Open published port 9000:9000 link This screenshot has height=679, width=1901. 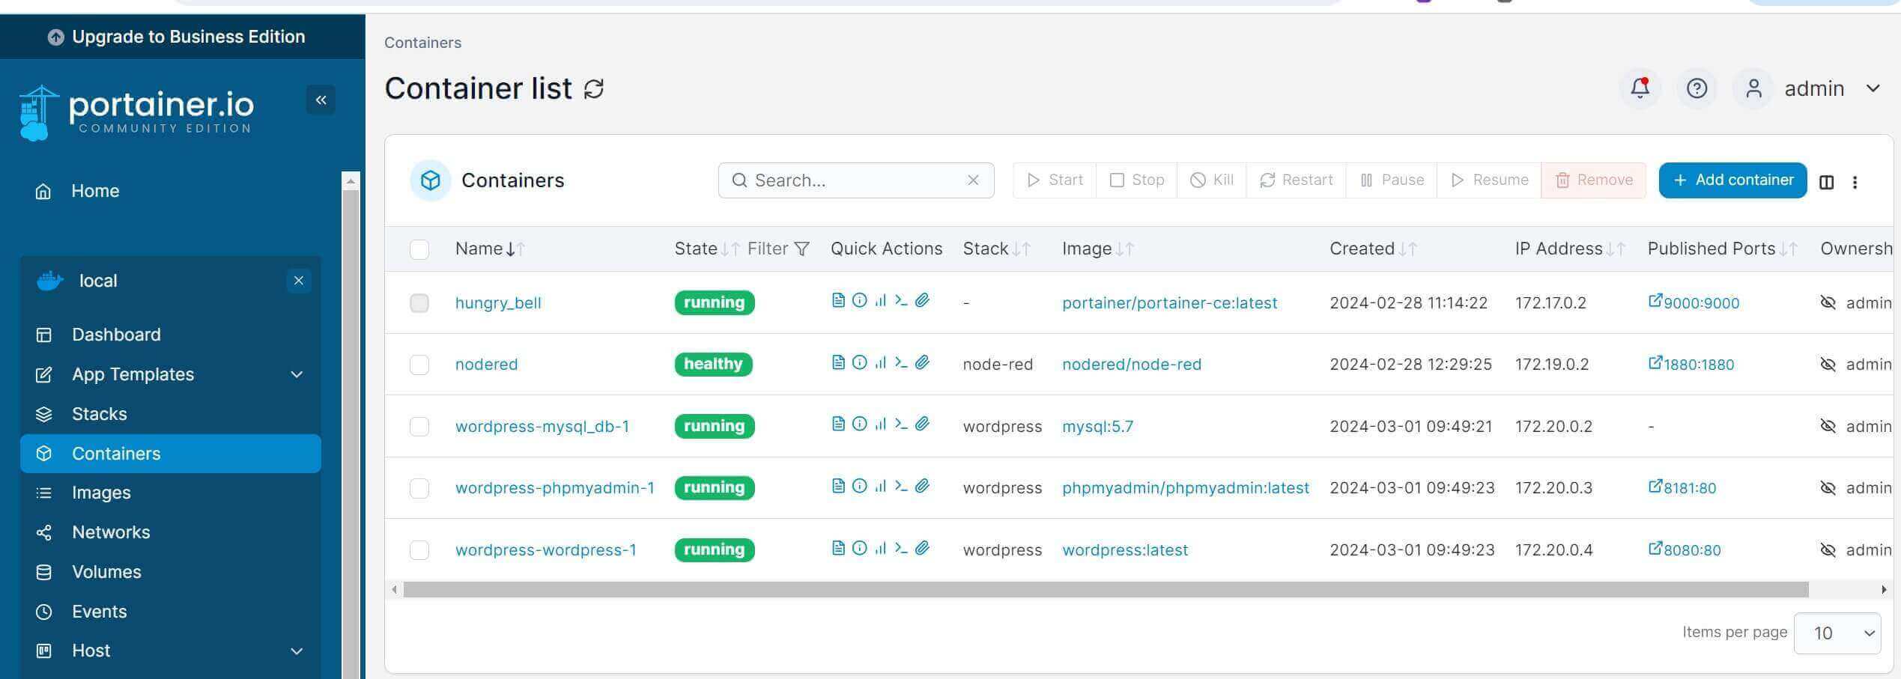[1694, 302]
